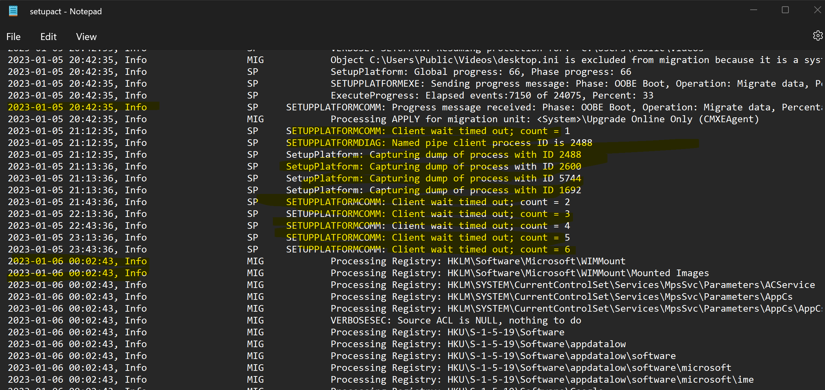This screenshot has height=390, width=825.
Task: Click the WIMMount\Mounted Images registry line
Action: 519,273
